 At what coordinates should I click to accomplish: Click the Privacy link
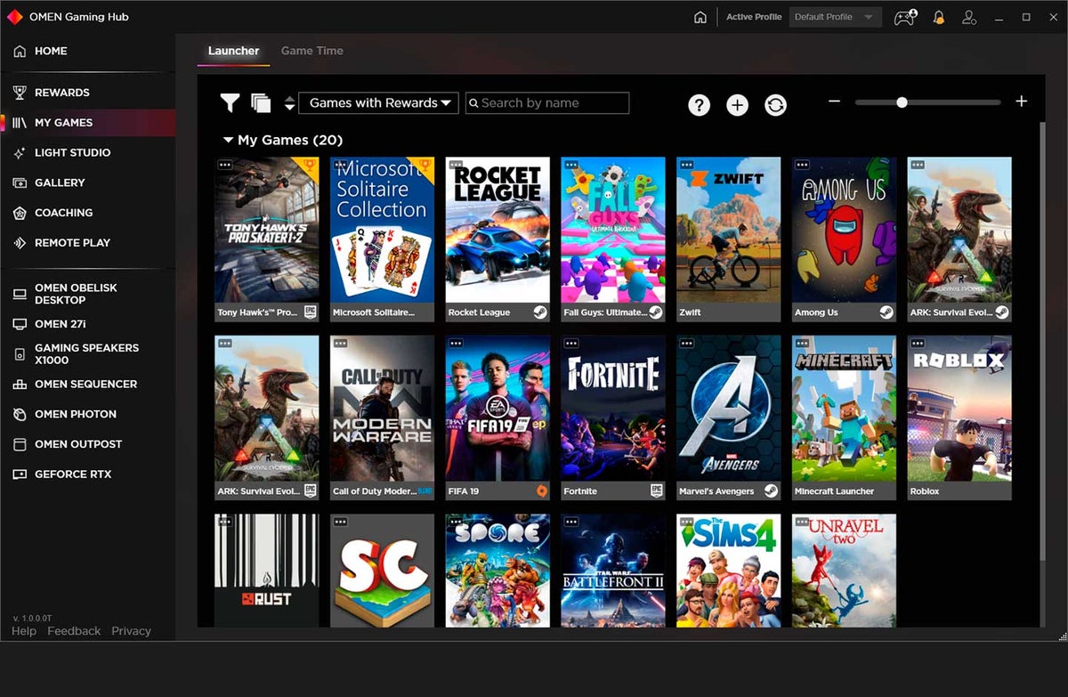pyautogui.click(x=131, y=631)
